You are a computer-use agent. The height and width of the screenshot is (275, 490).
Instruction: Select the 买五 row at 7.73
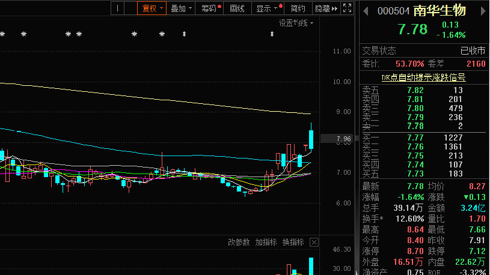tap(424, 174)
